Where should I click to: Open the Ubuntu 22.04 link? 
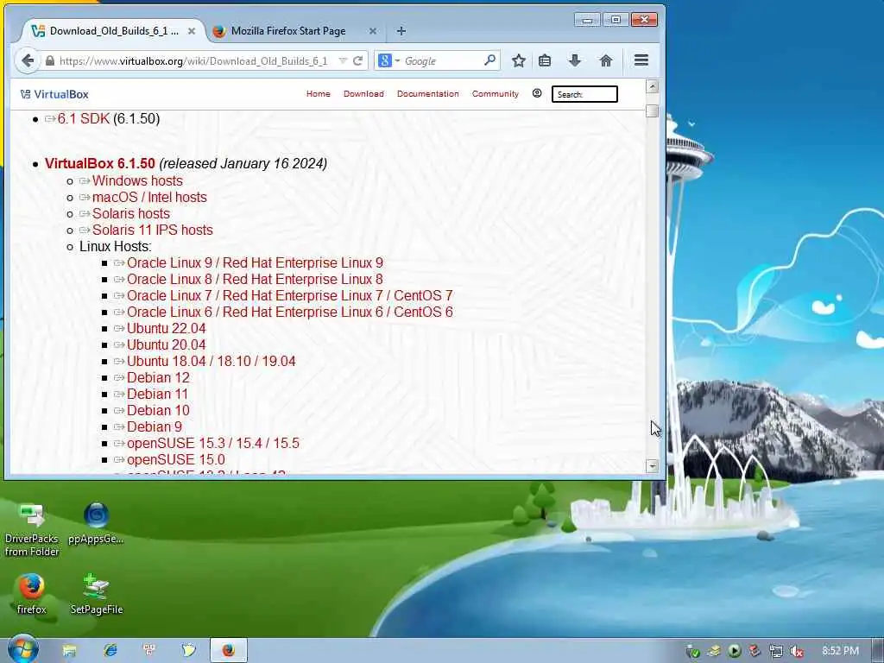[167, 328]
